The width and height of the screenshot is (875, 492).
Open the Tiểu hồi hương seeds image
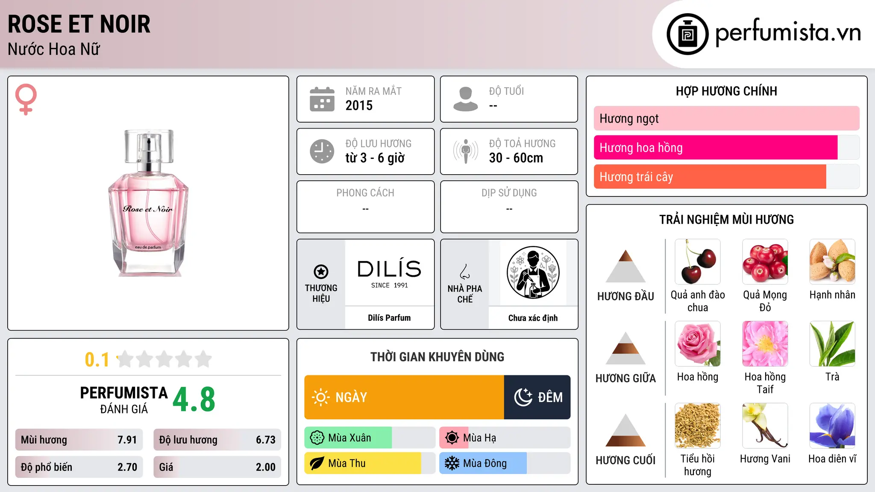(698, 426)
